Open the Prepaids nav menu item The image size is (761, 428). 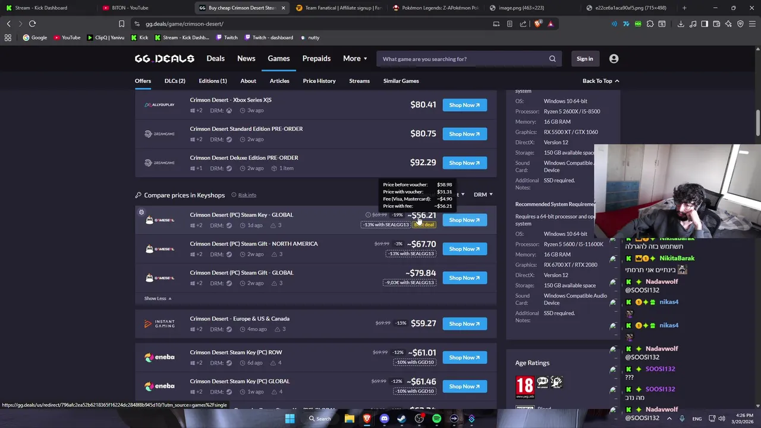(x=316, y=59)
